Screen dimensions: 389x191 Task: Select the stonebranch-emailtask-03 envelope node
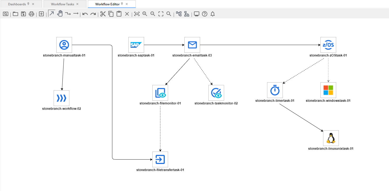[192, 45]
